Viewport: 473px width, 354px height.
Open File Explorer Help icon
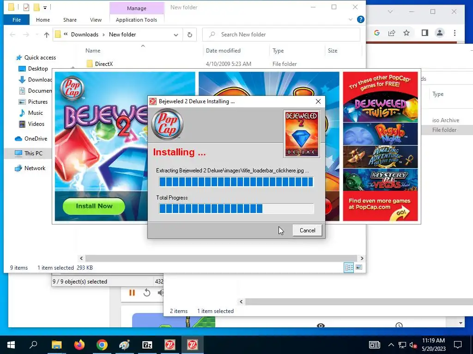point(360,19)
